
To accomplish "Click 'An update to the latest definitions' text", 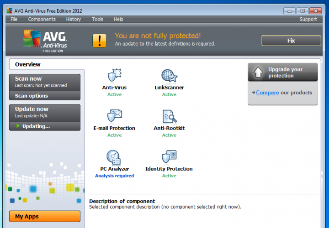I will (165, 44).
